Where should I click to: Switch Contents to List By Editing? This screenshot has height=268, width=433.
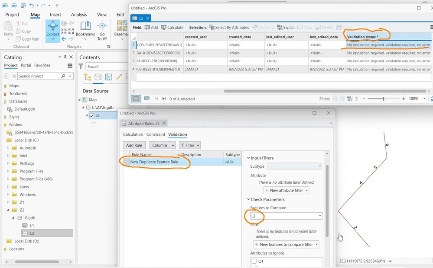[119, 77]
